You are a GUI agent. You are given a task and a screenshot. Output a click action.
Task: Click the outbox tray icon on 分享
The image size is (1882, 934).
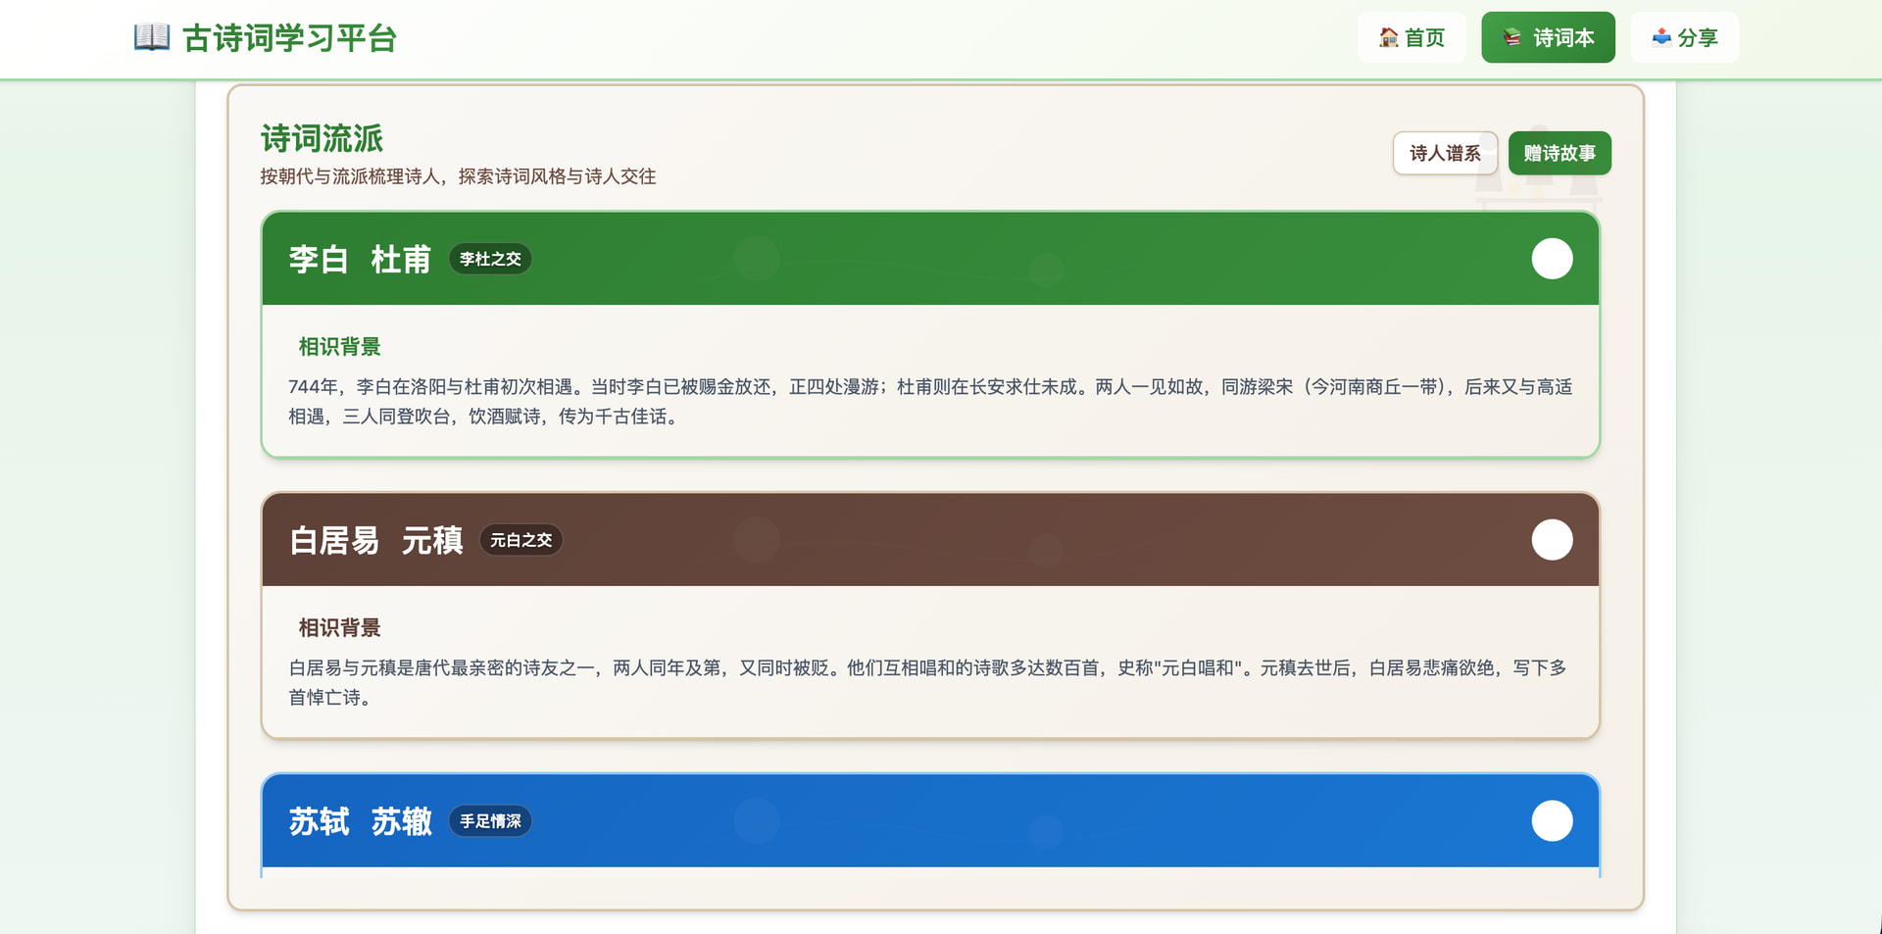pyautogui.click(x=1661, y=37)
